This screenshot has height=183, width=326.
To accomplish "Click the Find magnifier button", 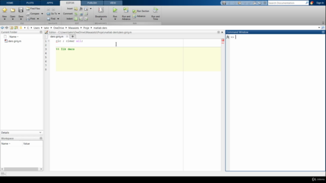I will click(x=51, y=19).
